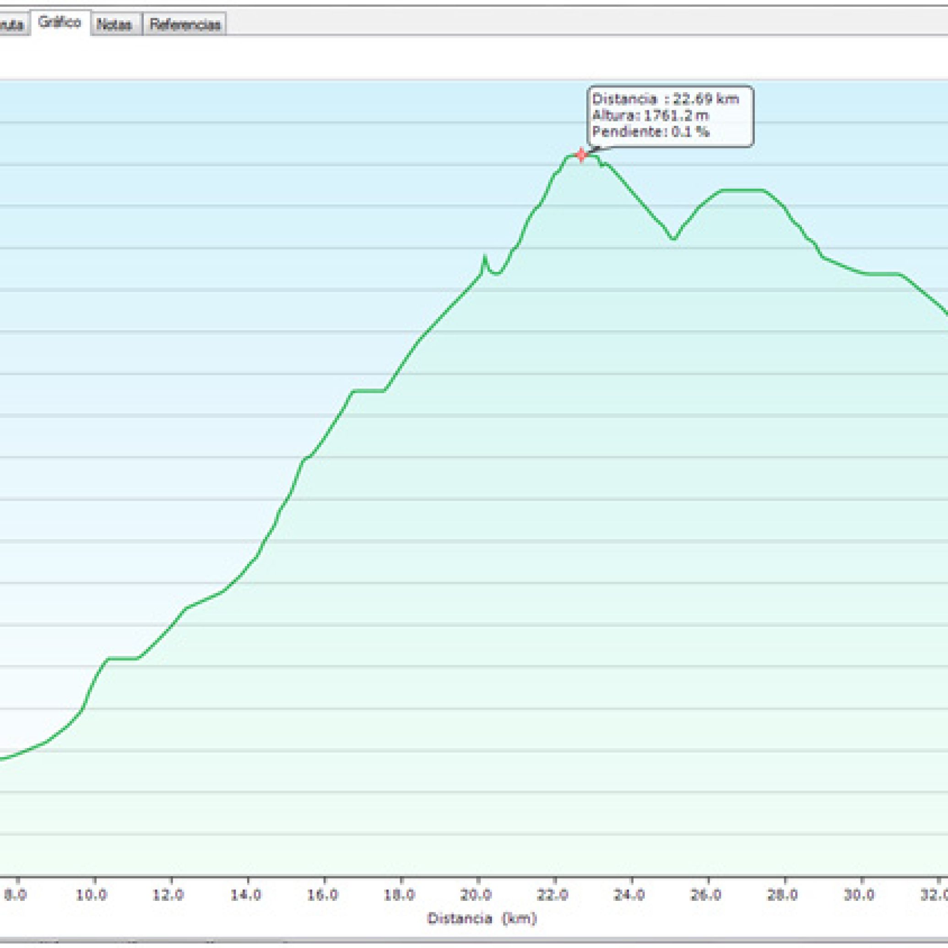Click the tooltip text 'Pendiente: 0.1 %'
This screenshot has width=948, height=948.
650,131
